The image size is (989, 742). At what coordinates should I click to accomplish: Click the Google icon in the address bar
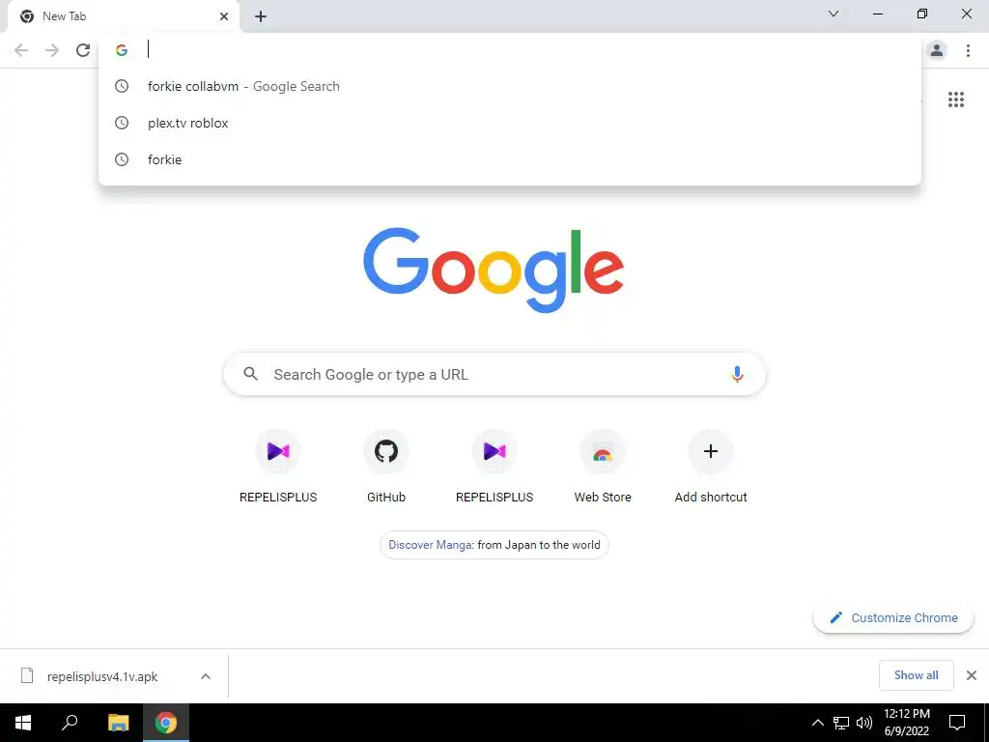coord(122,50)
